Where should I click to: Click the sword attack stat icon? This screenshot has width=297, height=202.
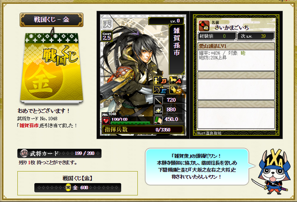[158, 100]
